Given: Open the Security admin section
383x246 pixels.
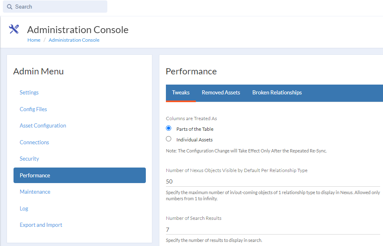Looking at the screenshot, I should tap(29, 159).
